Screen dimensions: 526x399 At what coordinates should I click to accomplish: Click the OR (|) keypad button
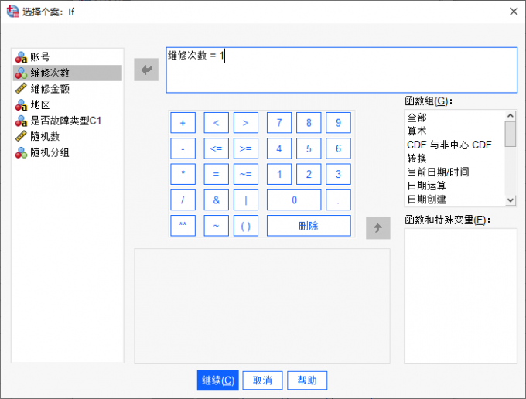[x=246, y=199]
